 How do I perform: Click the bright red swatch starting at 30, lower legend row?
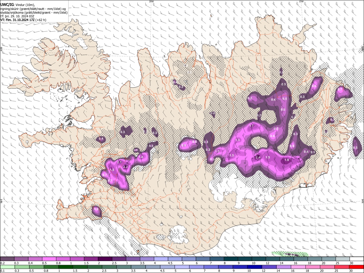(x=356, y=267)
